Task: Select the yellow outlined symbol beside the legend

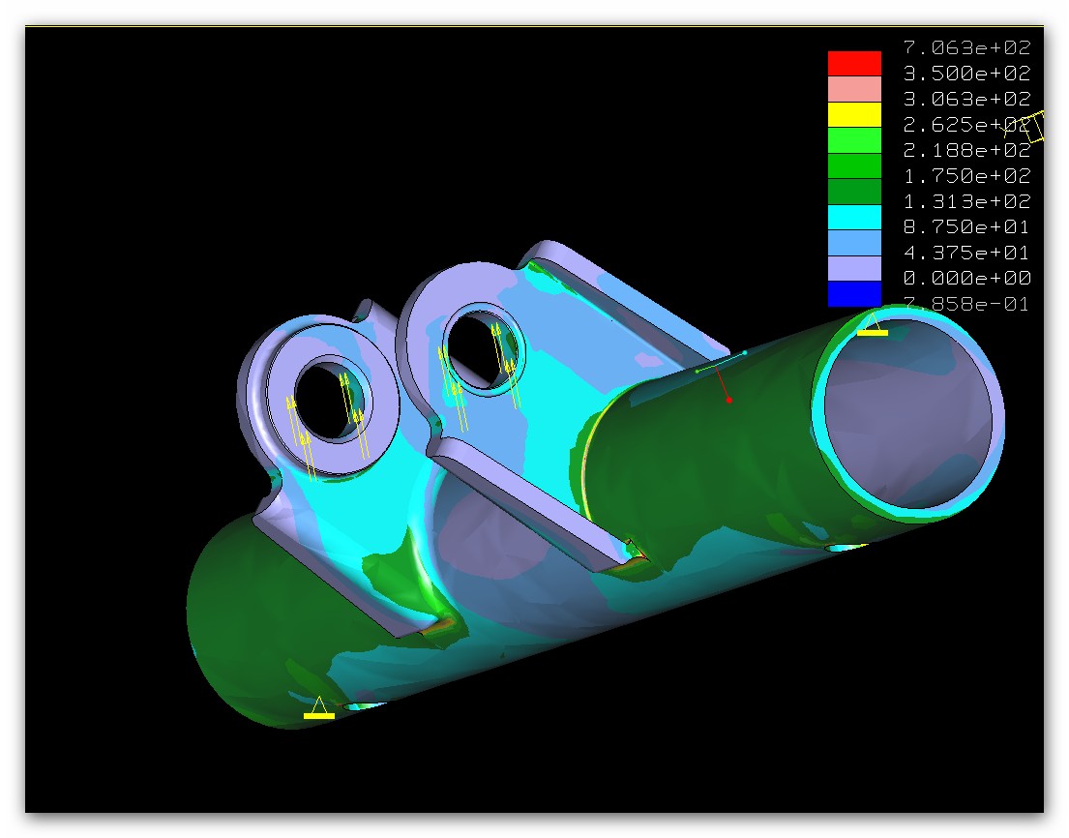Action: click(x=1035, y=127)
